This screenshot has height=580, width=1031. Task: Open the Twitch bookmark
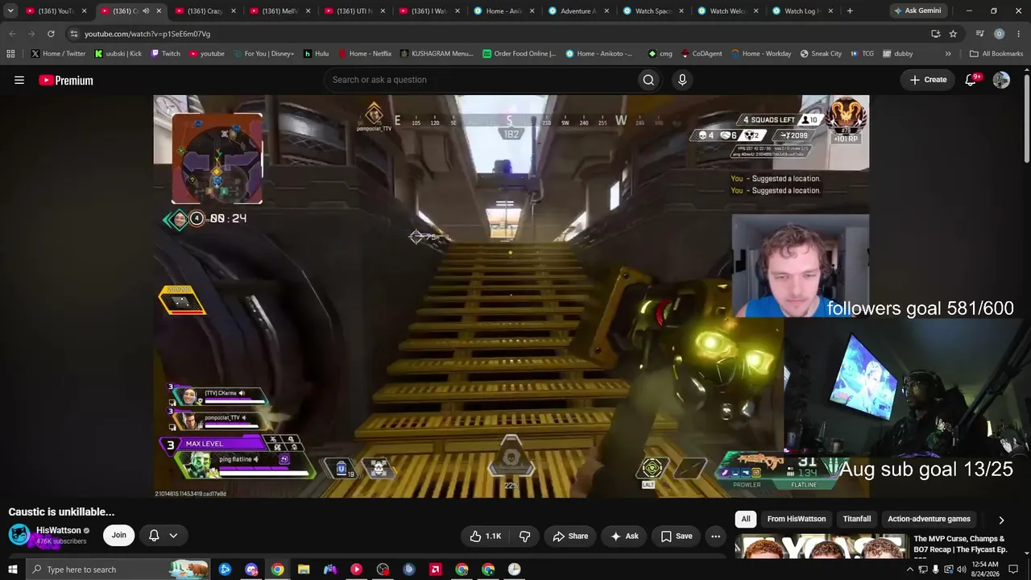(165, 54)
